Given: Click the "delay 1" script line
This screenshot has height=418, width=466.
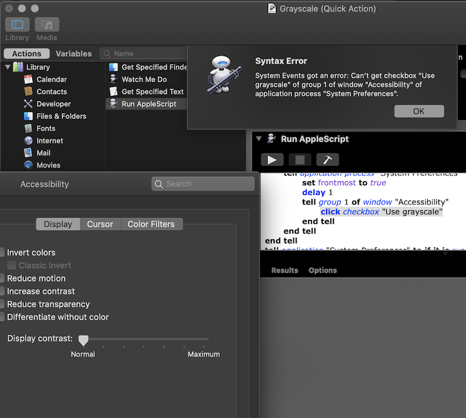Looking at the screenshot, I should coord(317,192).
